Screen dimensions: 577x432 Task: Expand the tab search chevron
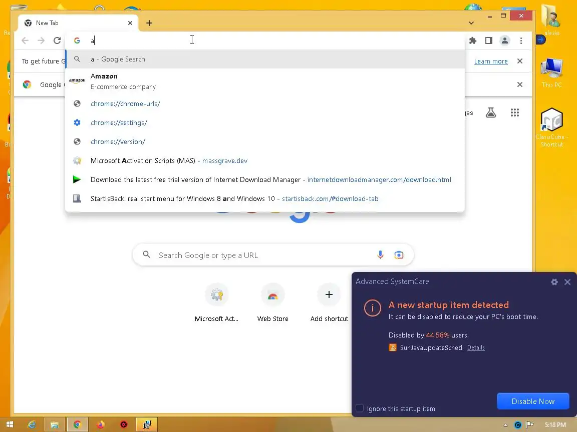[x=471, y=23]
